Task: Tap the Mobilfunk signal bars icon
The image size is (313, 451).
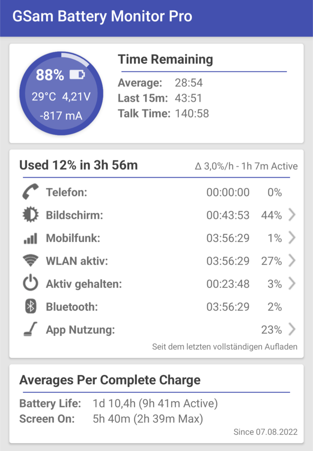Action: pyautogui.click(x=30, y=238)
